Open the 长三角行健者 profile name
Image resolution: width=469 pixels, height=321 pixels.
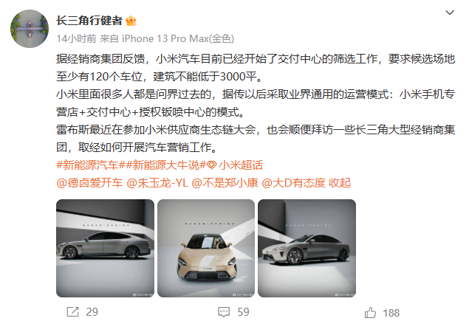tap(89, 21)
